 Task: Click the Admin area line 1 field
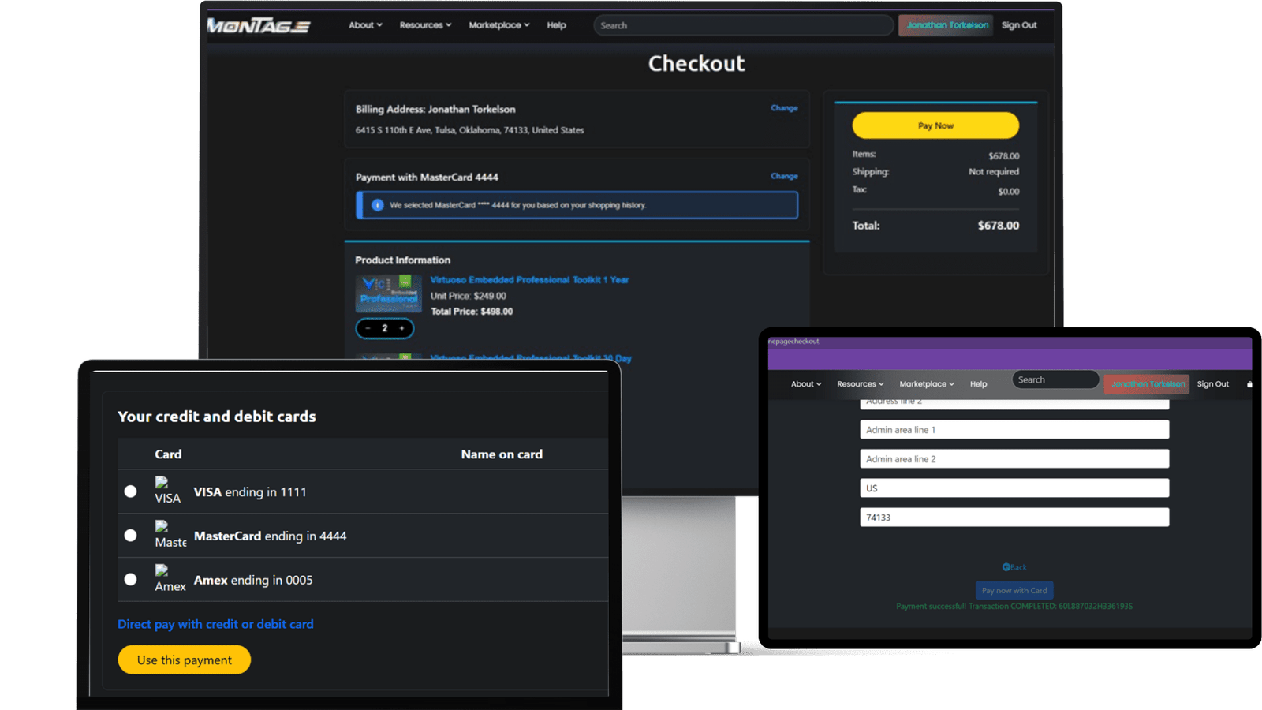pyautogui.click(x=1014, y=430)
